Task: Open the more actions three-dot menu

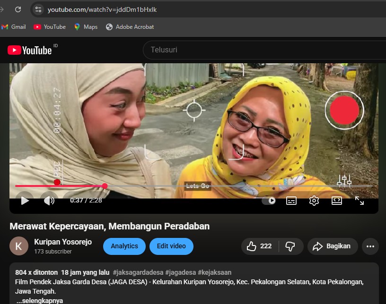Action: point(370,246)
